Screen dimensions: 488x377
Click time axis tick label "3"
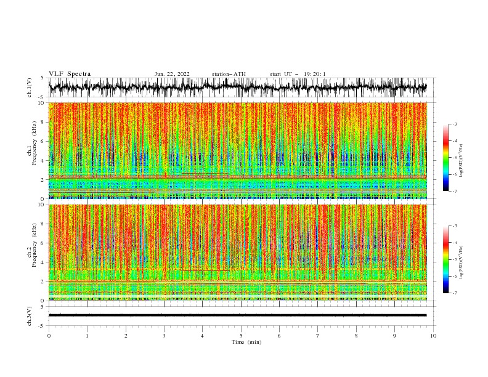pos(164,336)
